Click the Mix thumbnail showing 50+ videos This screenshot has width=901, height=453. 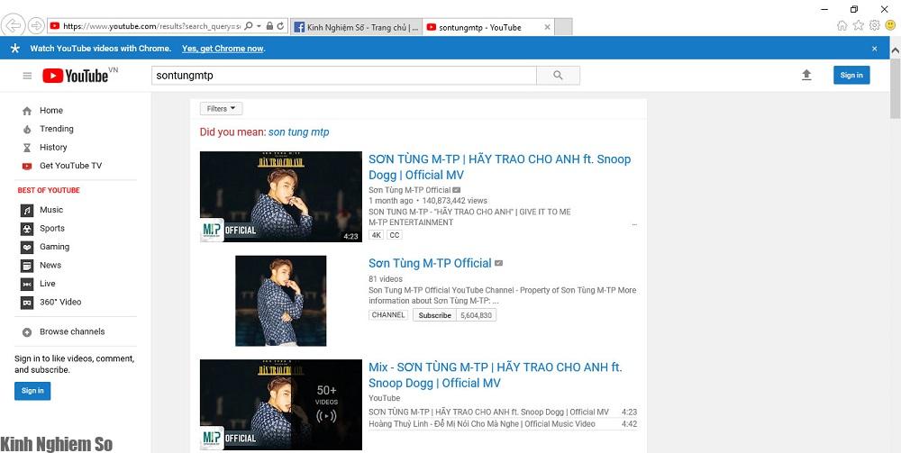(281, 404)
